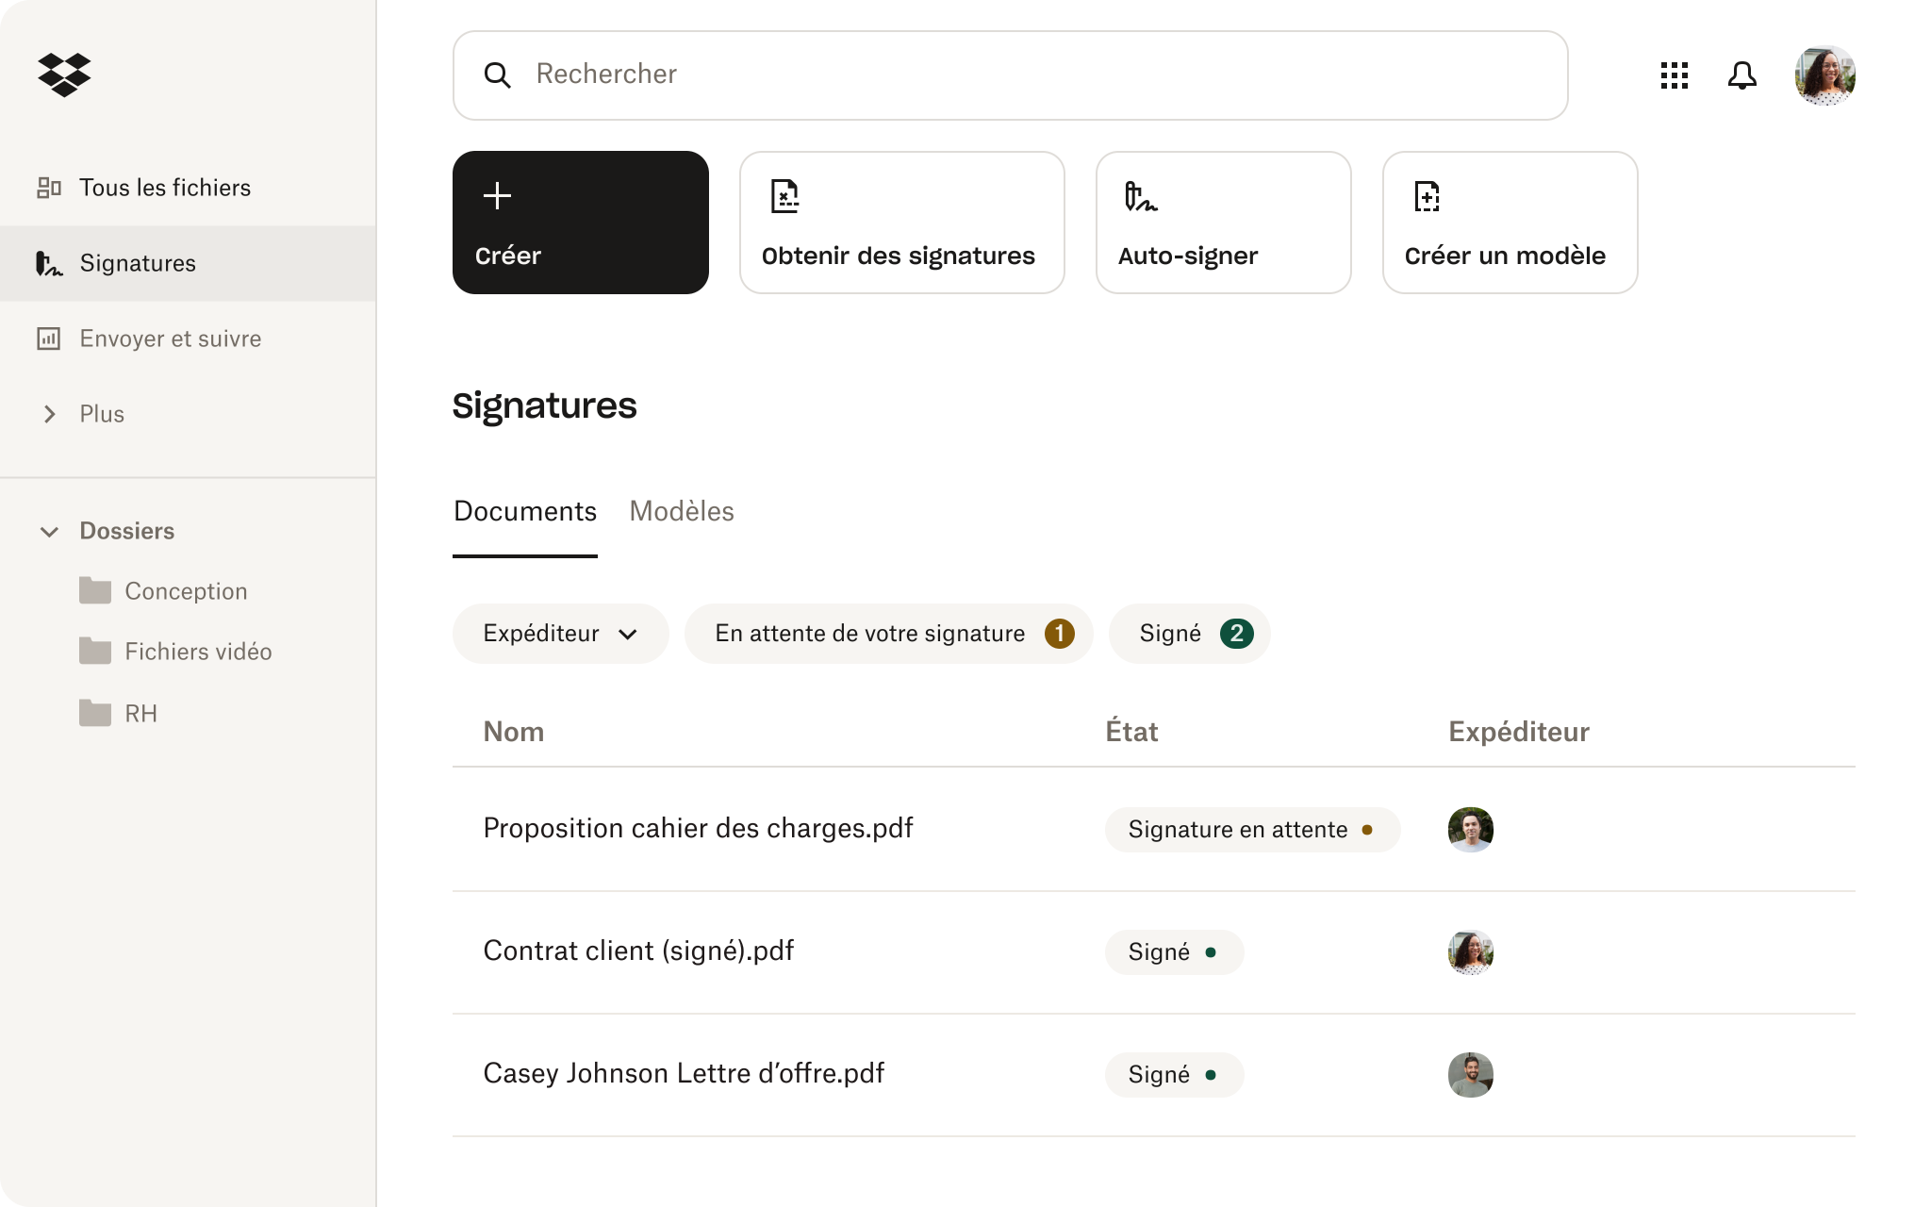Click the Signatures sidebar icon
Viewport: 1931px width, 1207px height.
[x=49, y=263]
